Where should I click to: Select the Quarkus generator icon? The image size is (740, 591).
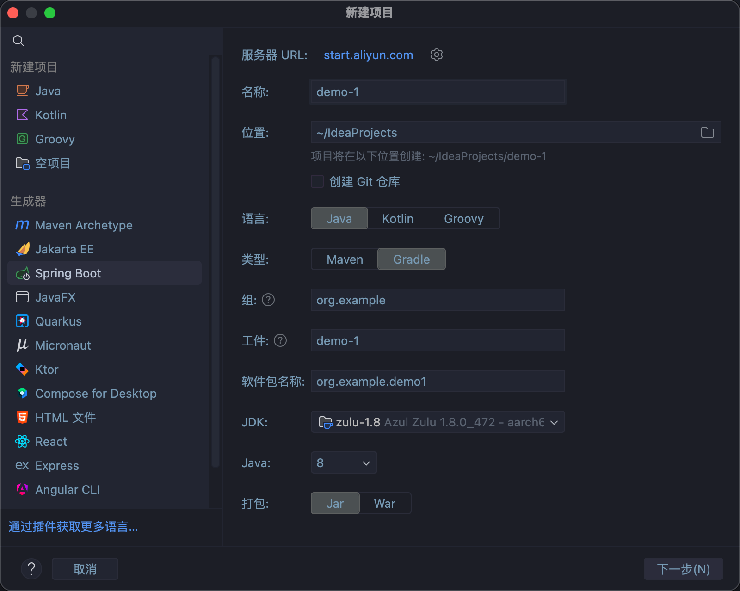22,321
